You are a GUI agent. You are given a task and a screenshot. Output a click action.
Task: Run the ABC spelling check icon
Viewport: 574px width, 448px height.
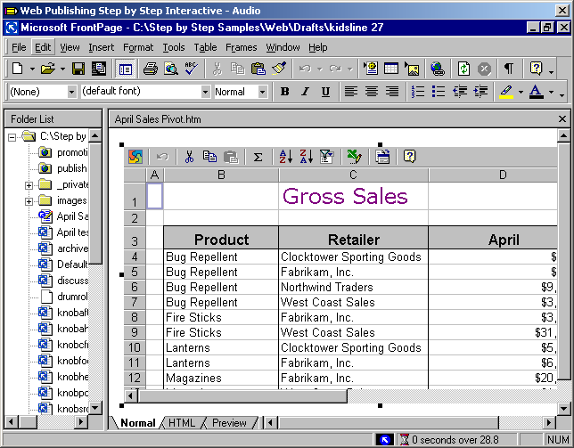pyautogui.click(x=191, y=69)
